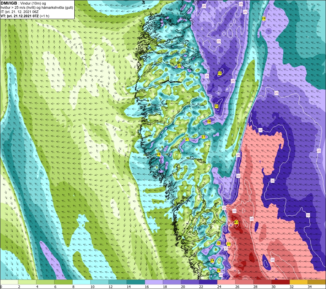Click the color scale tick label 34
The image size is (326, 289).
(x=310, y=287)
